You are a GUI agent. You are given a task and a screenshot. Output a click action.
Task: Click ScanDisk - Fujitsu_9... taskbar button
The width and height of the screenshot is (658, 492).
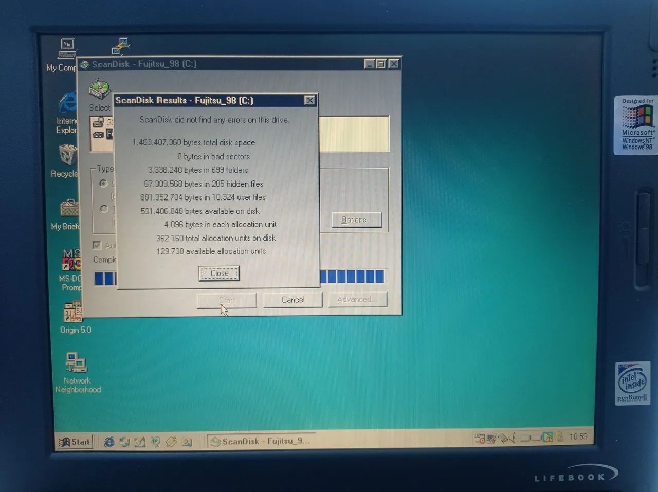(260, 441)
